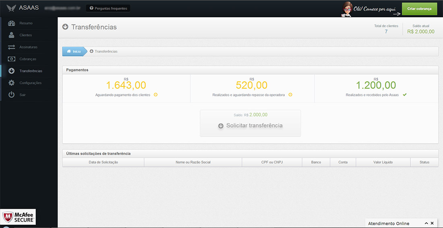The height and width of the screenshot is (228, 443).
Task: Click Transferências breadcrumb text
Action: tap(106, 51)
